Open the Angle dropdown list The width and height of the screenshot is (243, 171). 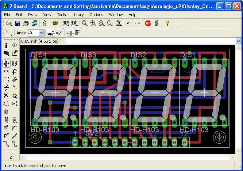pos(41,33)
